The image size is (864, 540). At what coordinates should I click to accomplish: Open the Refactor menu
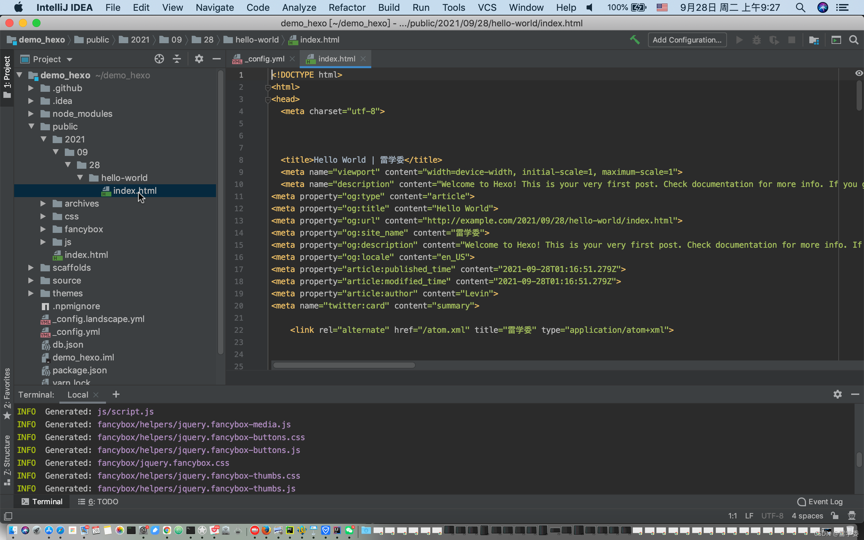click(x=347, y=7)
